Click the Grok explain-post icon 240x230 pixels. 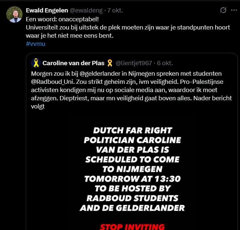[223, 10]
